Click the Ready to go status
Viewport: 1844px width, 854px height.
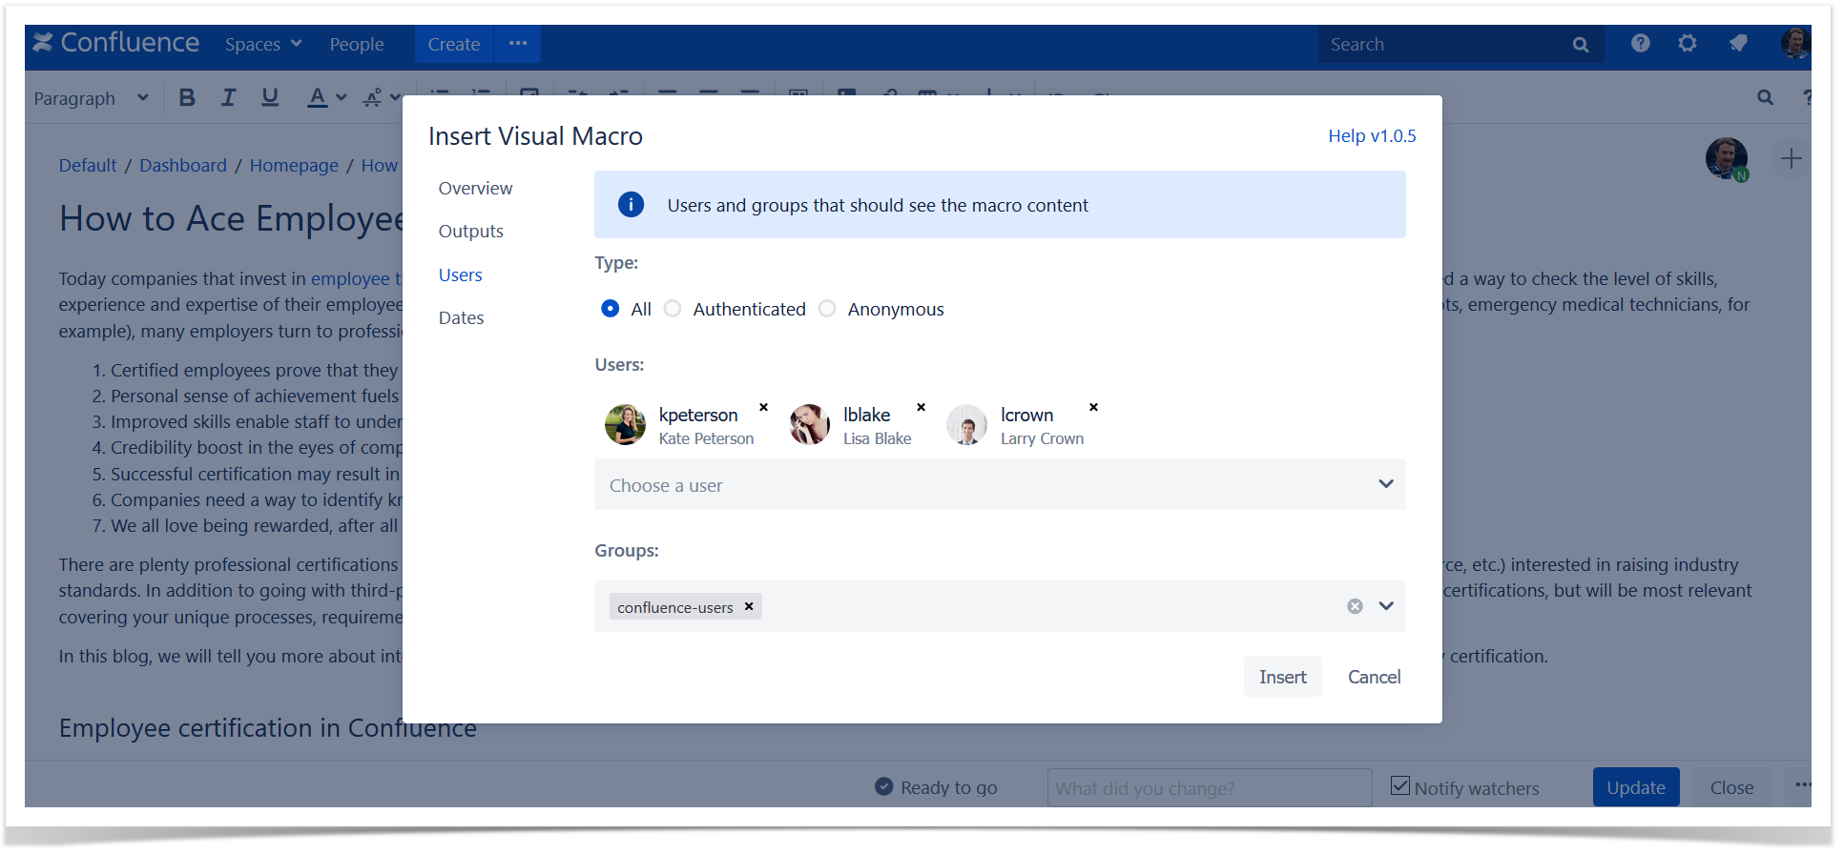pyautogui.click(x=936, y=787)
